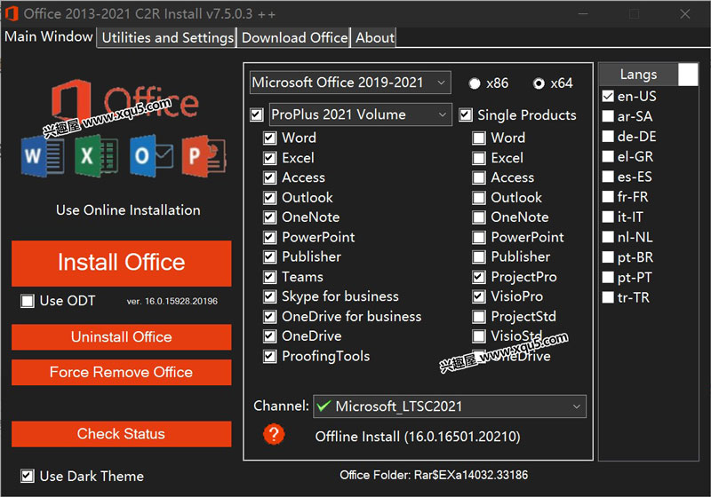Viewport: 711px width, 497px height.
Task: Enable the el-GR language checkbox
Action: pyautogui.click(x=608, y=156)
